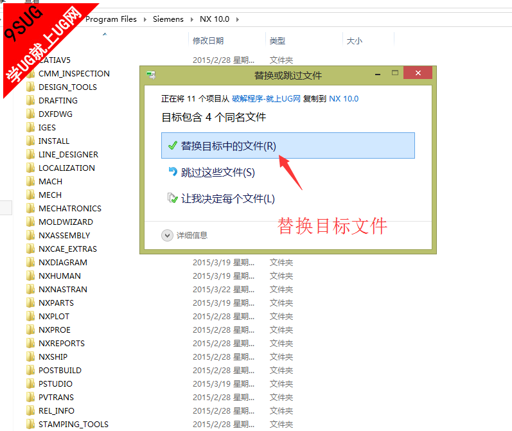Image resolution: width=512 pixels, height=431 pixels.
Task: Select the NXCAE_EXTRAS folder icon
Action: point(31,249)
